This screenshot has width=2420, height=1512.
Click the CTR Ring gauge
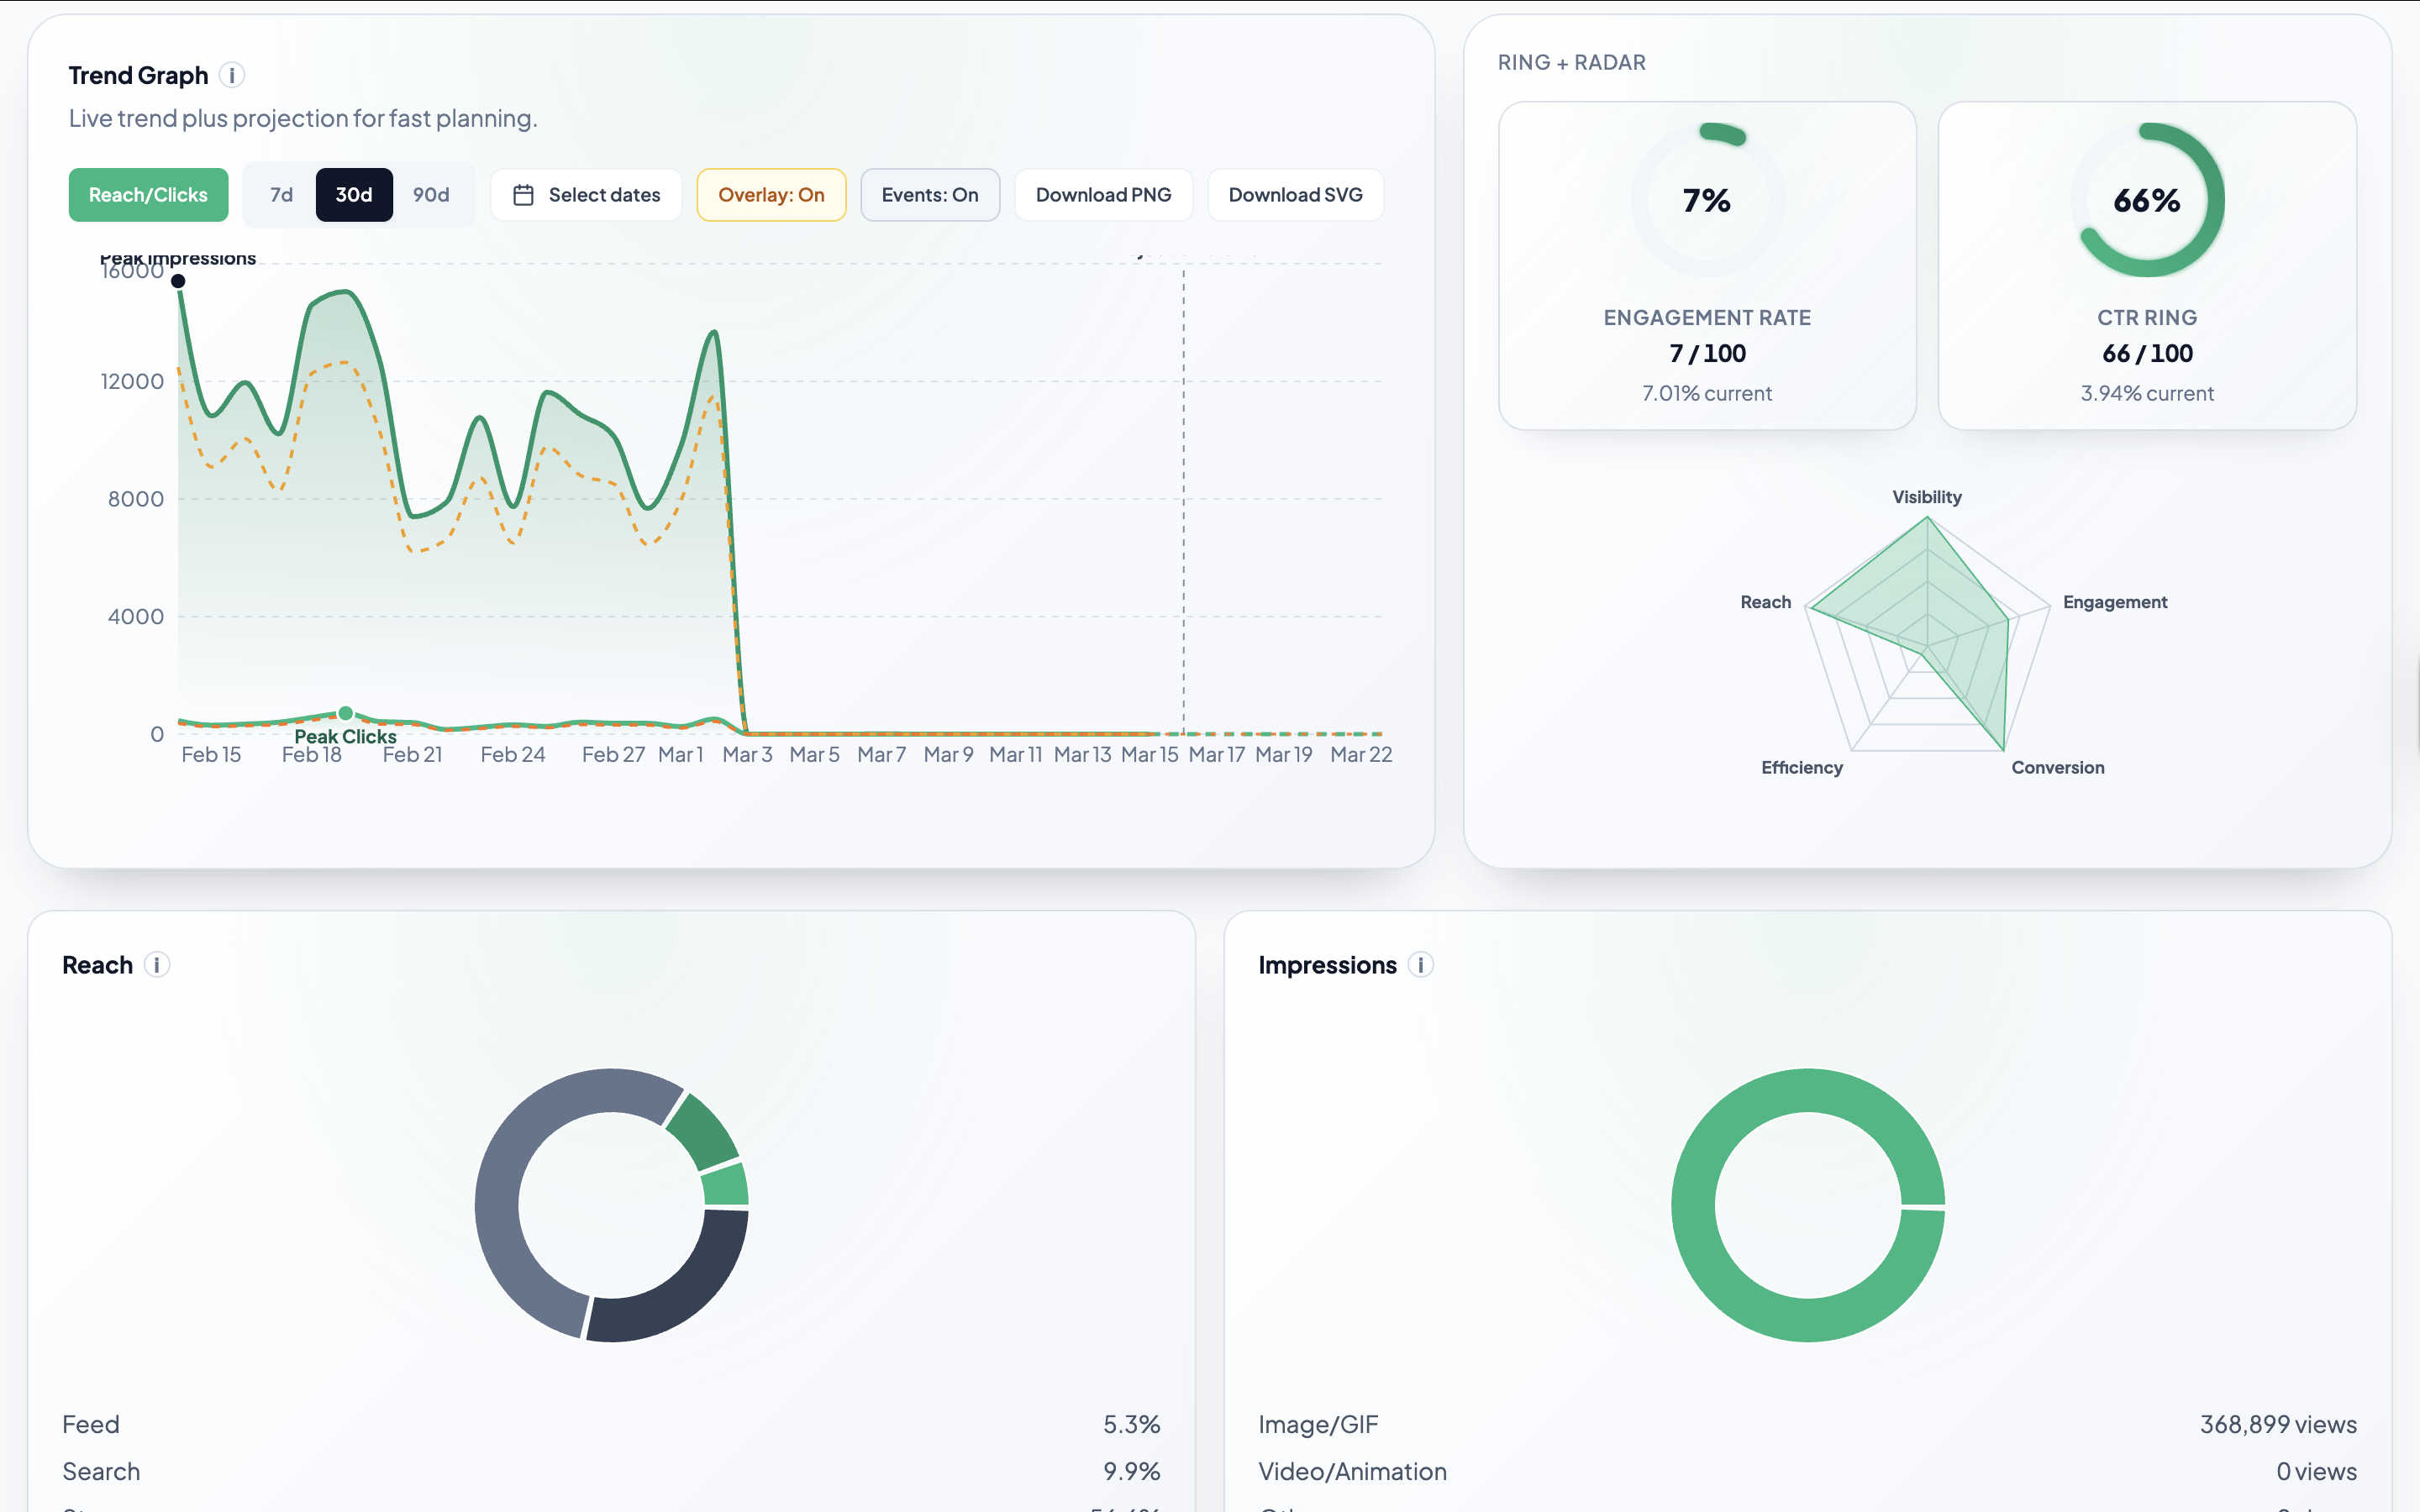click(x=2147, y=199)
